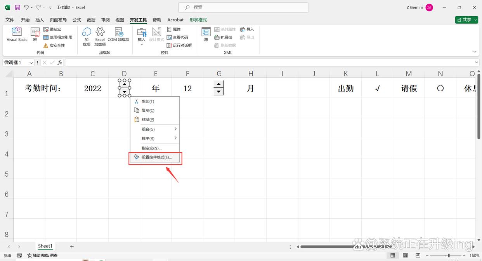
Task: Start Record Macro (录制宏)
Action: click(52, 29)
